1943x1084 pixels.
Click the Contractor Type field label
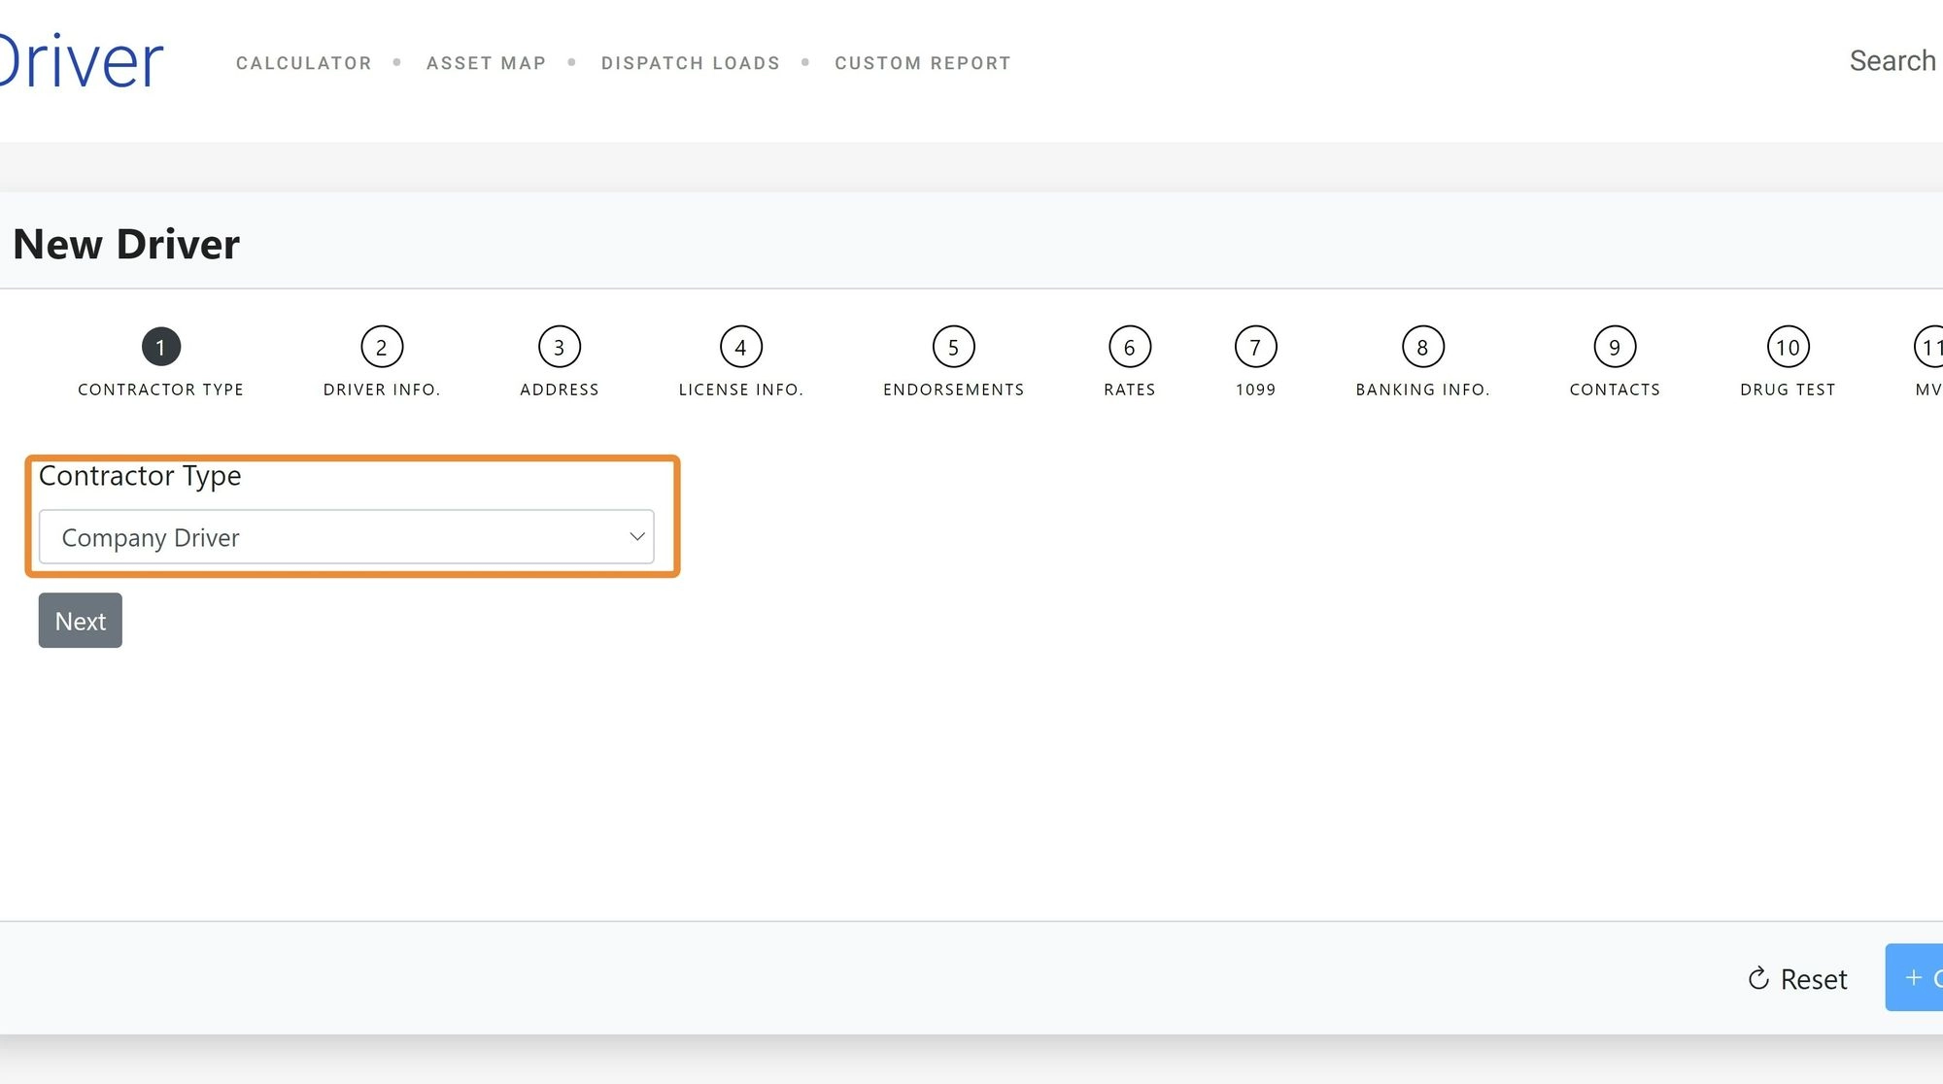[140, 476]
